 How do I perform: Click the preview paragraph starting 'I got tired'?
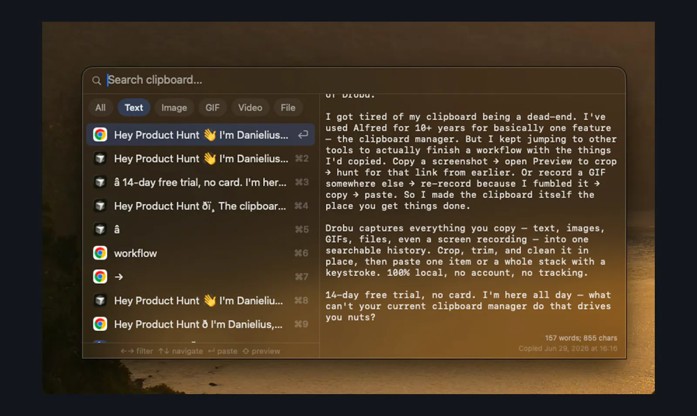click(471, 161)
